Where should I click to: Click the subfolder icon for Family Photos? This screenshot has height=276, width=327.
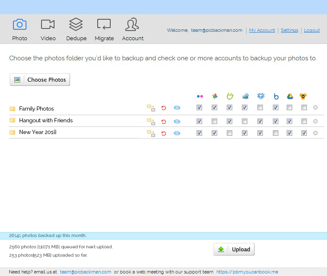(x=151, y=108)
